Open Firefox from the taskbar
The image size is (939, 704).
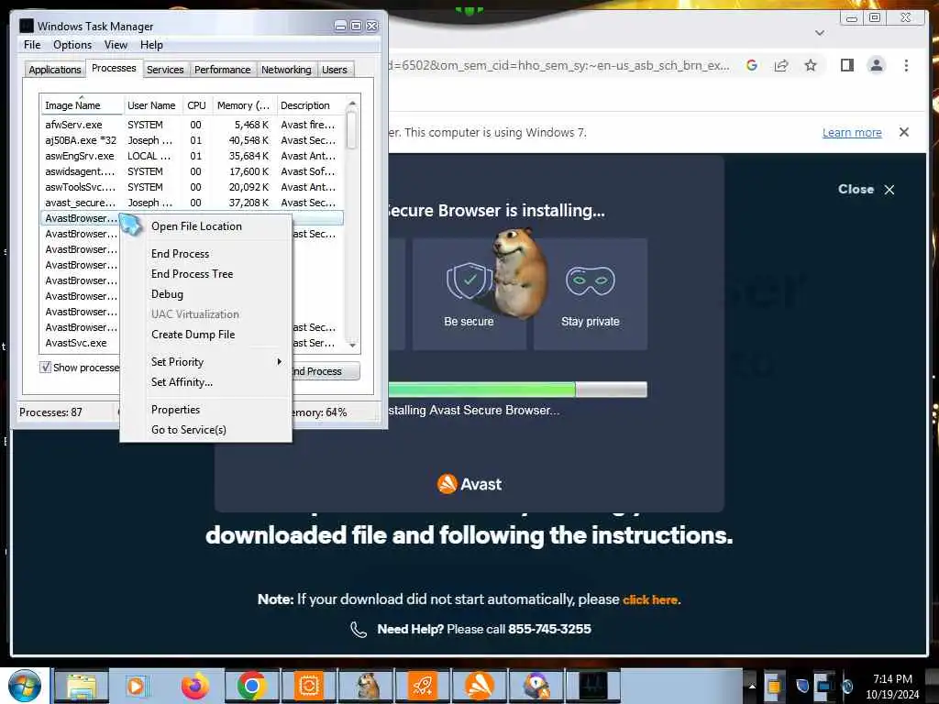pyautogui.click(x=194, y=686)
